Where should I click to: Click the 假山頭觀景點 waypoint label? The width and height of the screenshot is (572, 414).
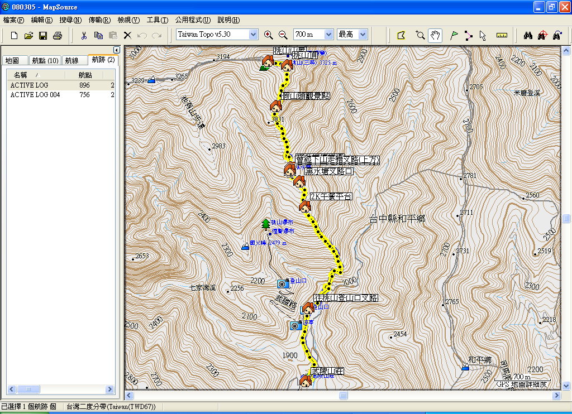tap(306, 96)
